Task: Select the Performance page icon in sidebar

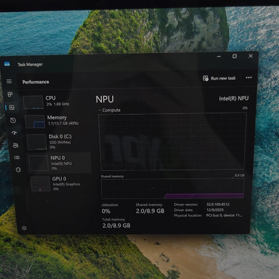Action: (11, 107)
